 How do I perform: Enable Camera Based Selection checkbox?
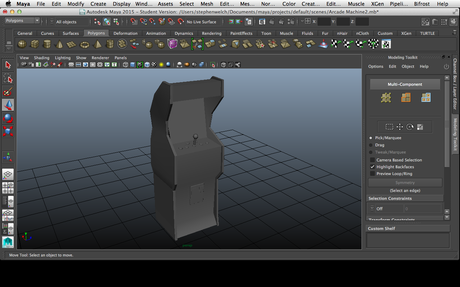(373, 160)
